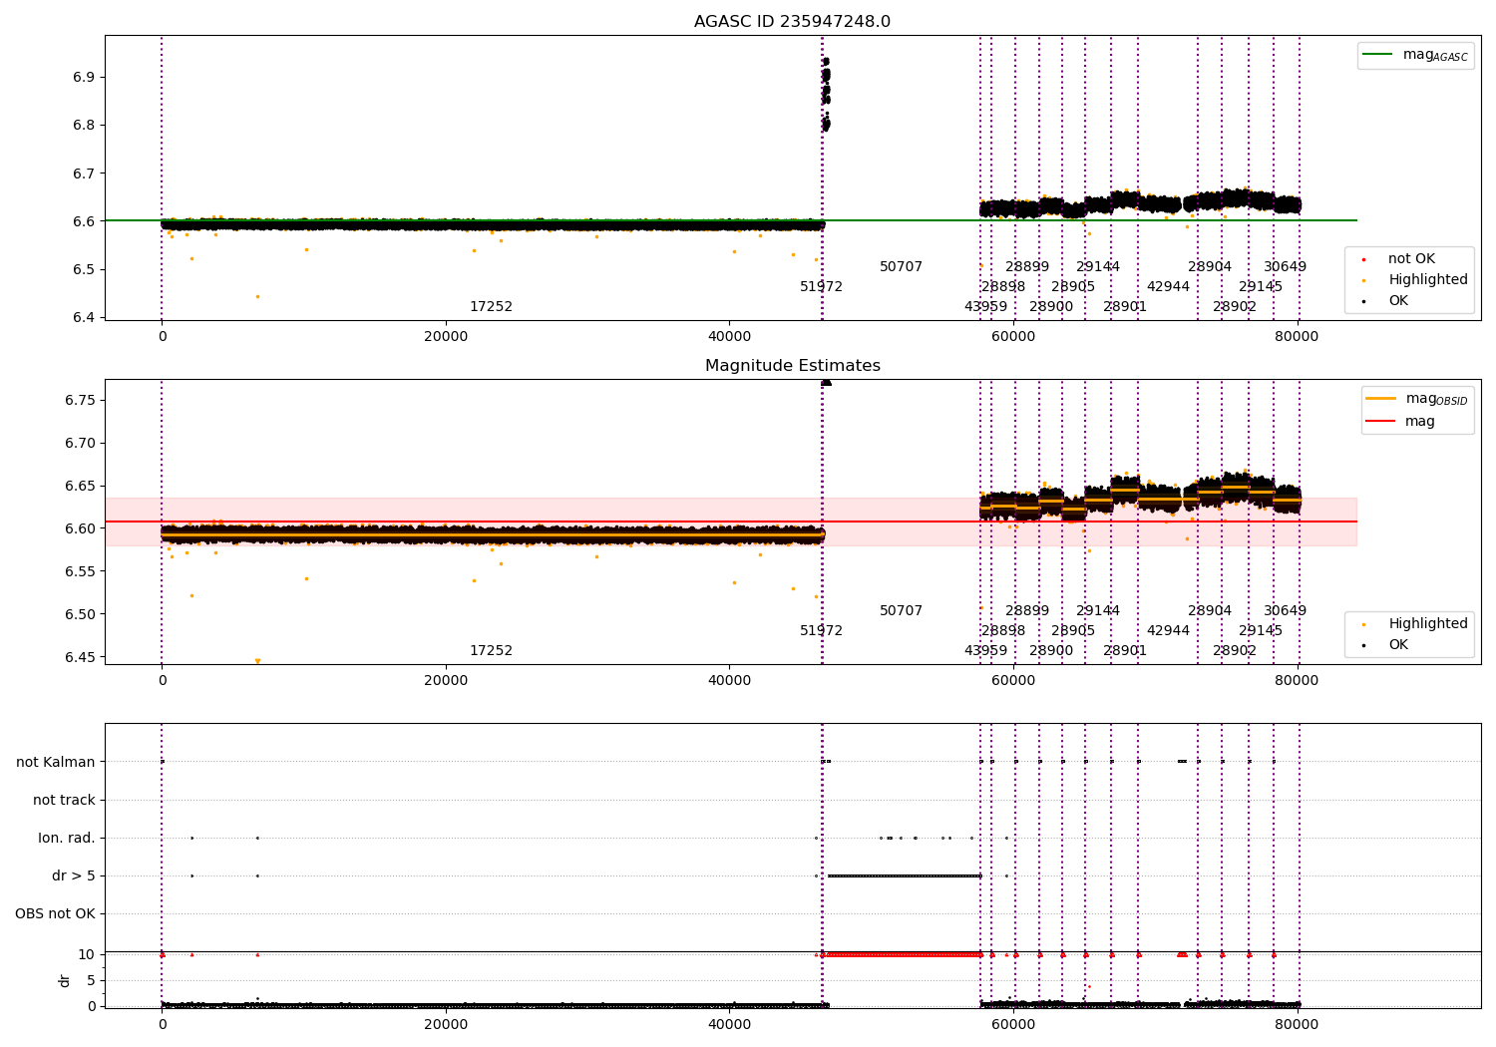
Task: Click the OK marker in middle plot legend
Action: [1363, 645]
